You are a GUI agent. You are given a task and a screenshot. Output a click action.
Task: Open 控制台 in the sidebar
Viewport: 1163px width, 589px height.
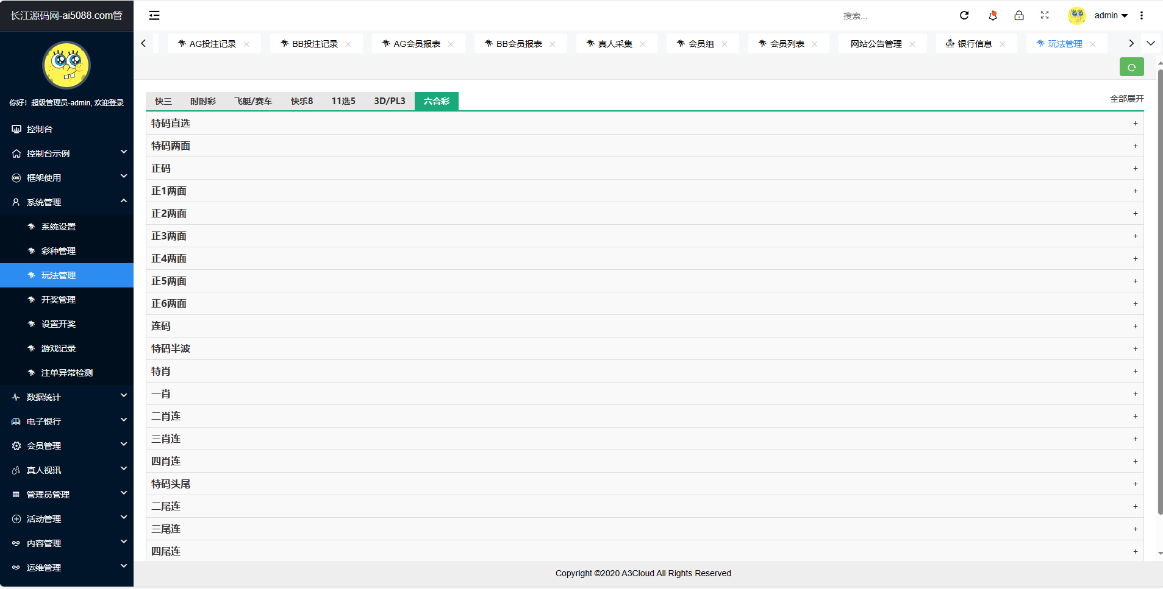coord(66,129)
